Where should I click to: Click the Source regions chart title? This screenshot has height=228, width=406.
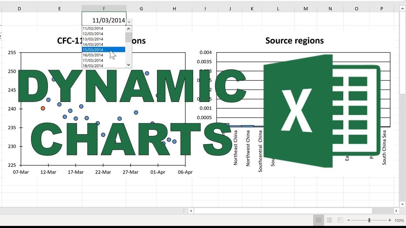point(294,41)
